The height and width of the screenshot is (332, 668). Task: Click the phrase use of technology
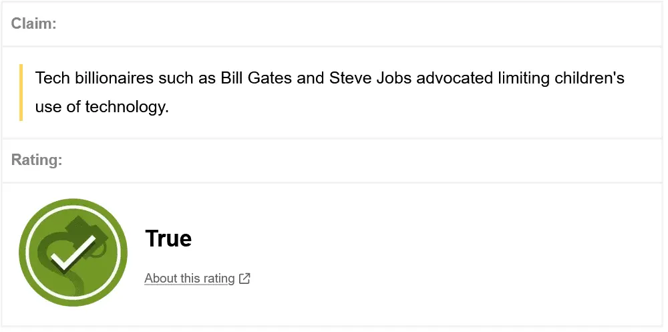click(x=102, y=106)
